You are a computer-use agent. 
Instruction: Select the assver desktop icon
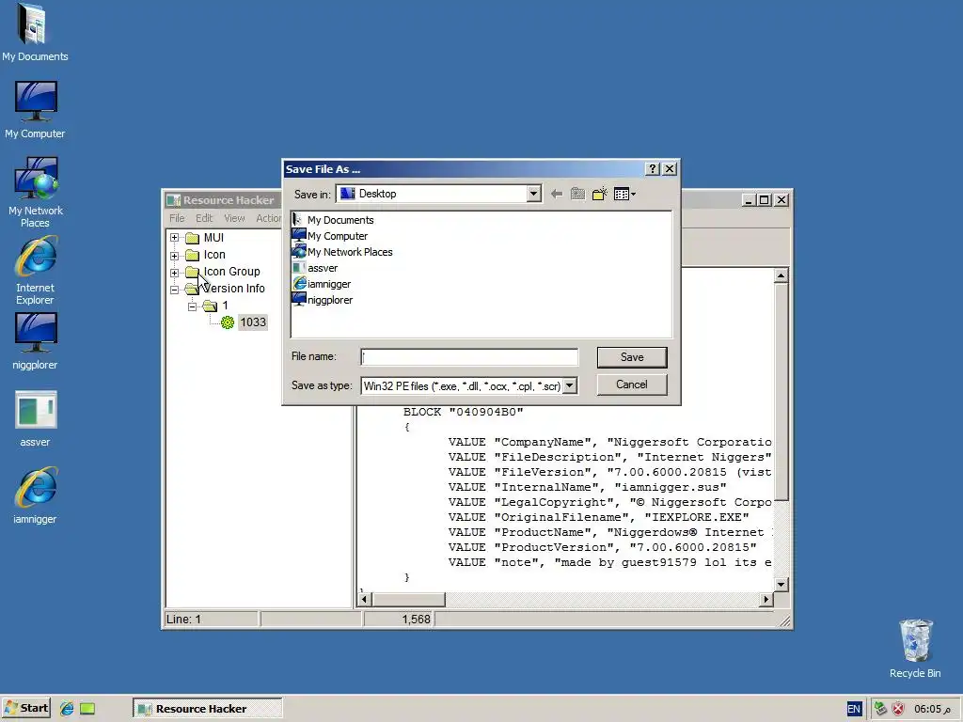pyautogui.click(x=35, y=418)
